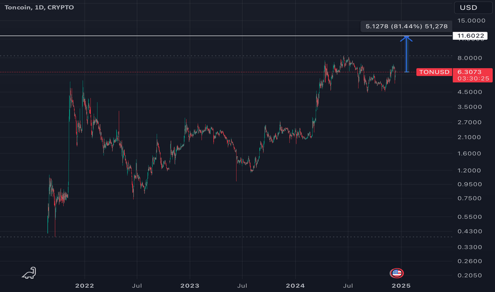The width and height of the screenshot is (495, 292).
Task: Click the 0.9500 price axis label
Action: [470, 184]
